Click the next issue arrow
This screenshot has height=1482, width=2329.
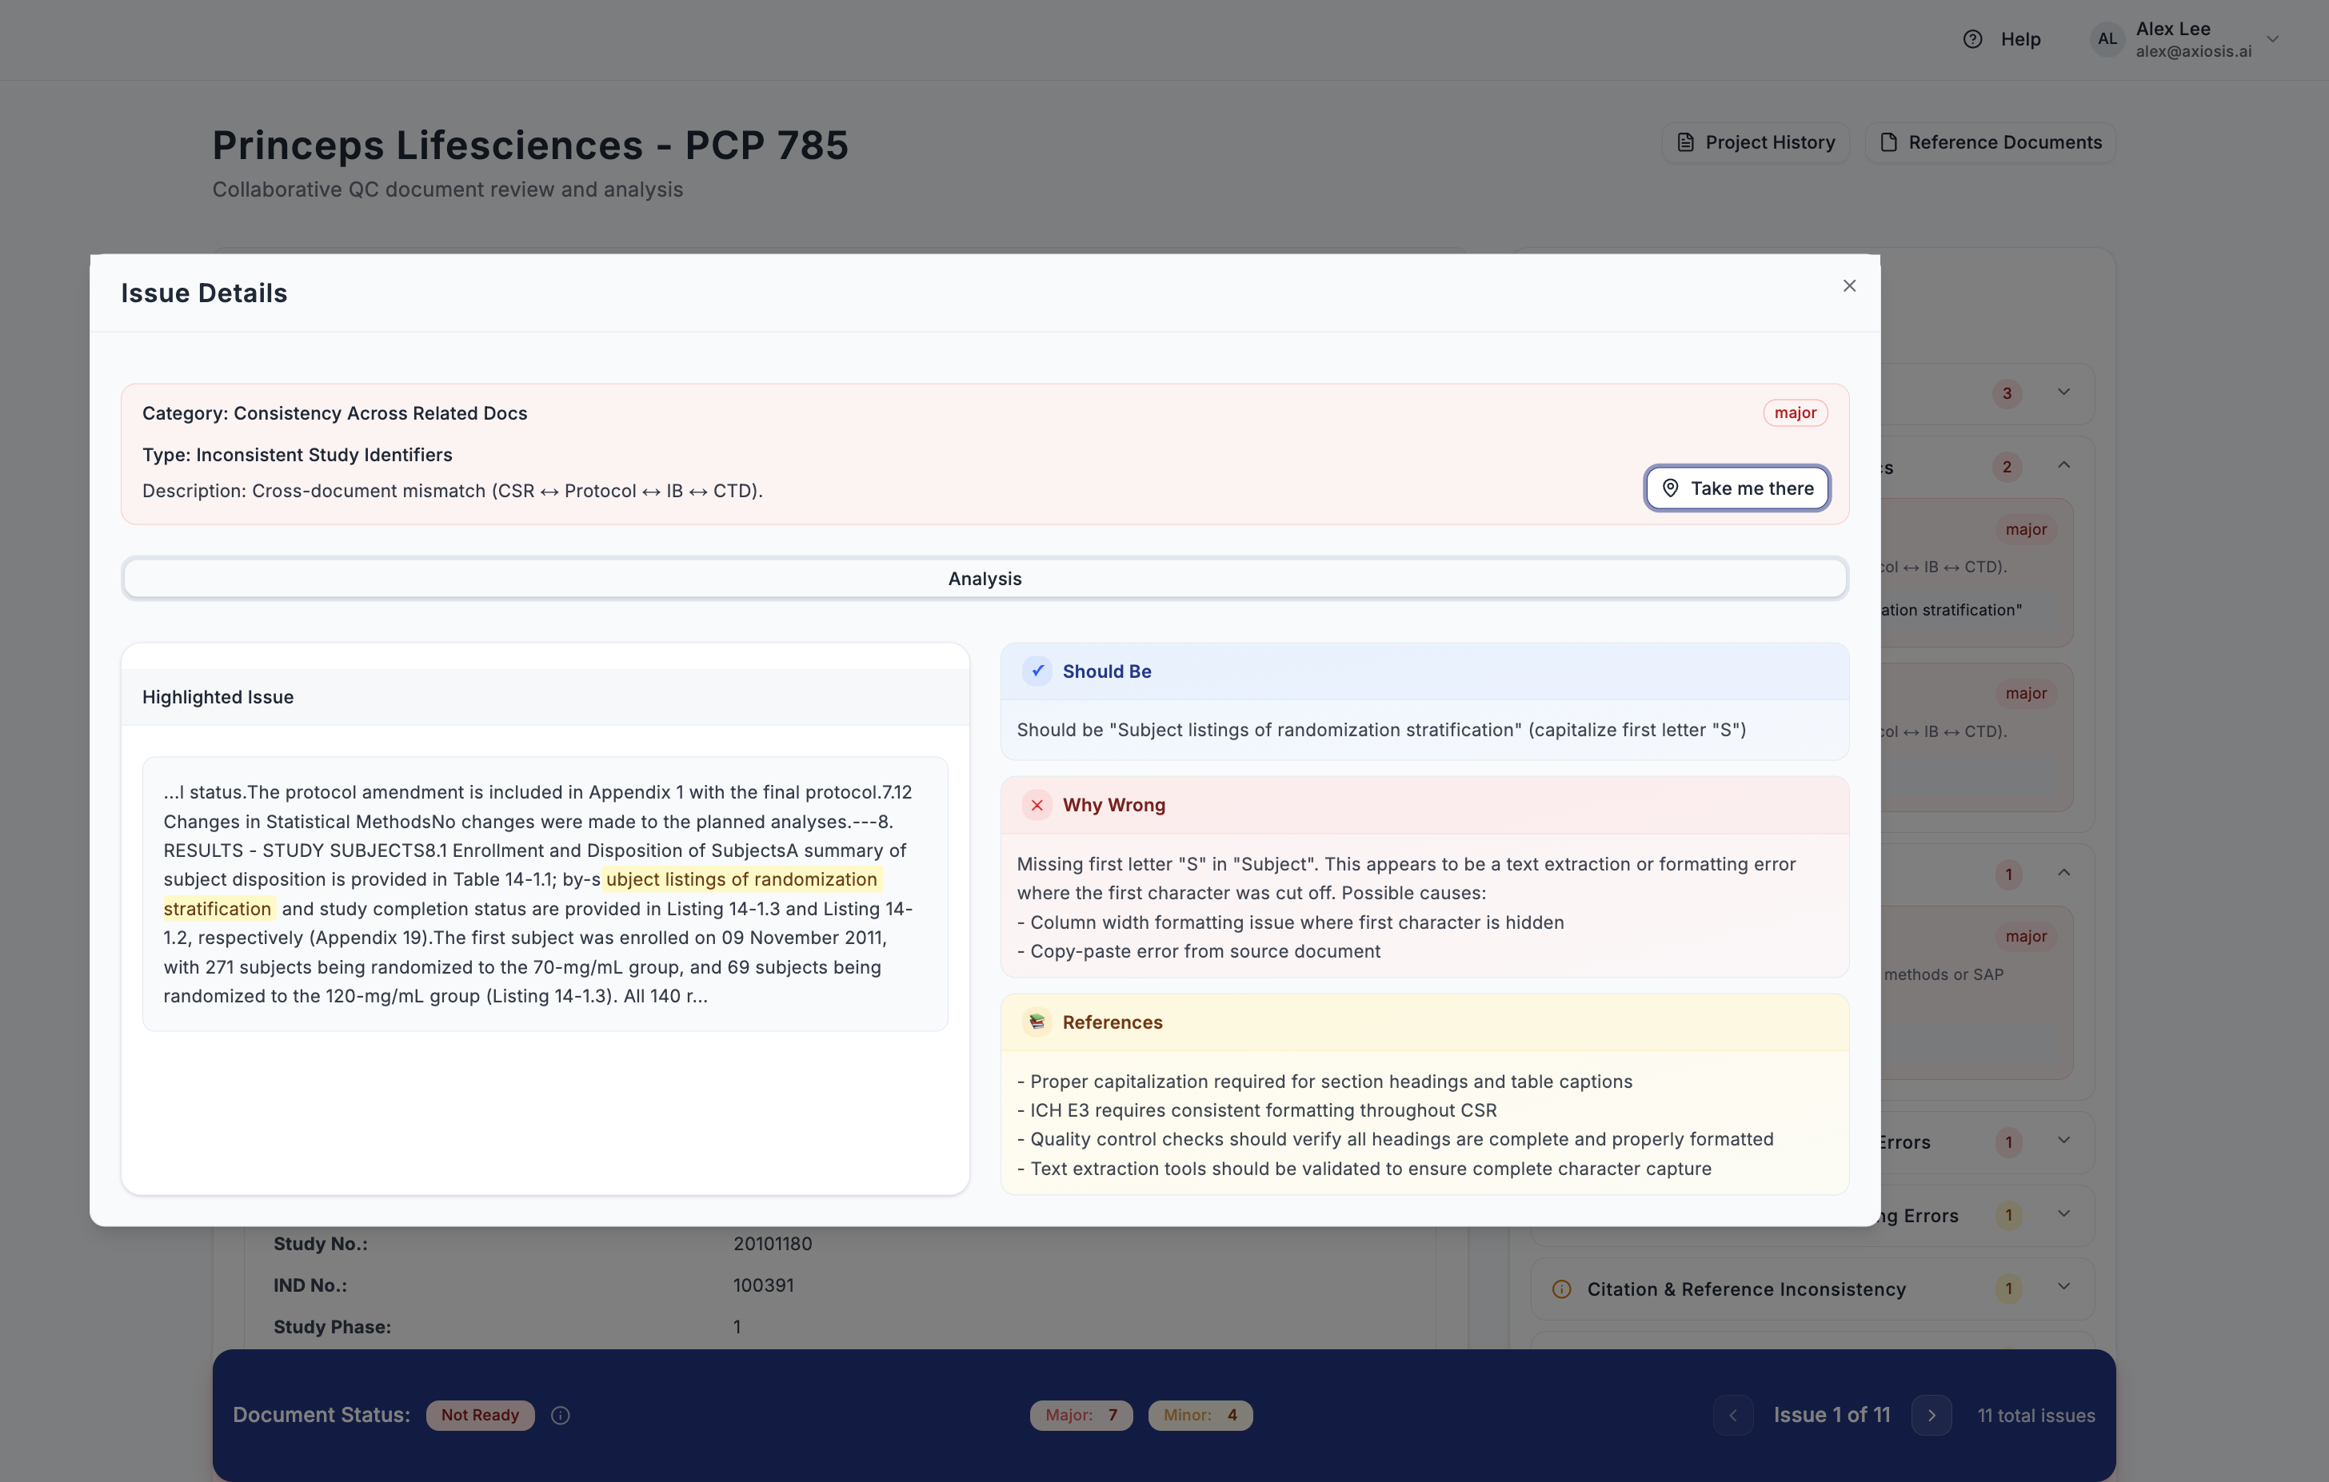[x=1932, y=1416]
